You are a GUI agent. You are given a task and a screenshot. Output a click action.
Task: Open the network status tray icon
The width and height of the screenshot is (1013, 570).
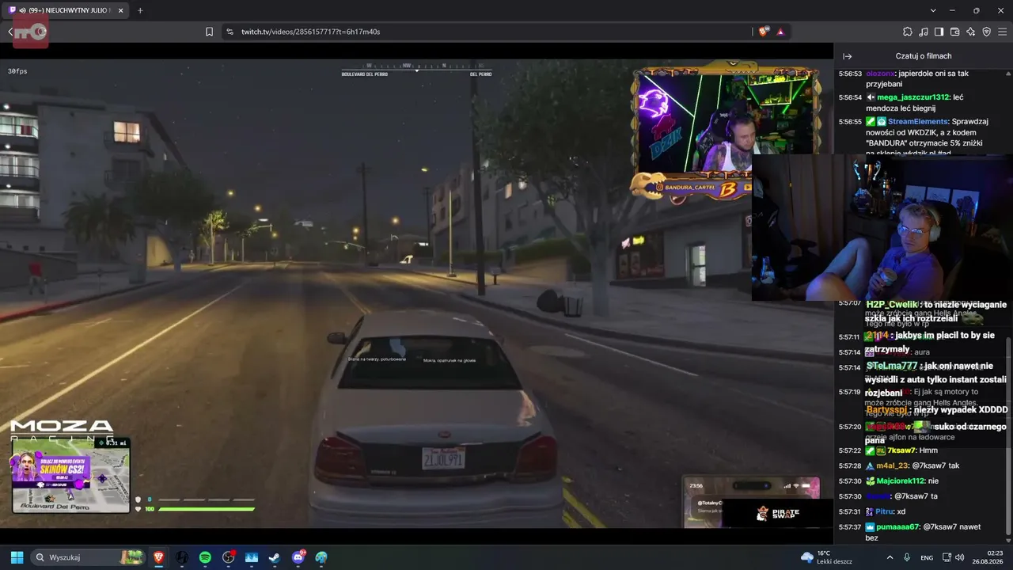point(947,557)
